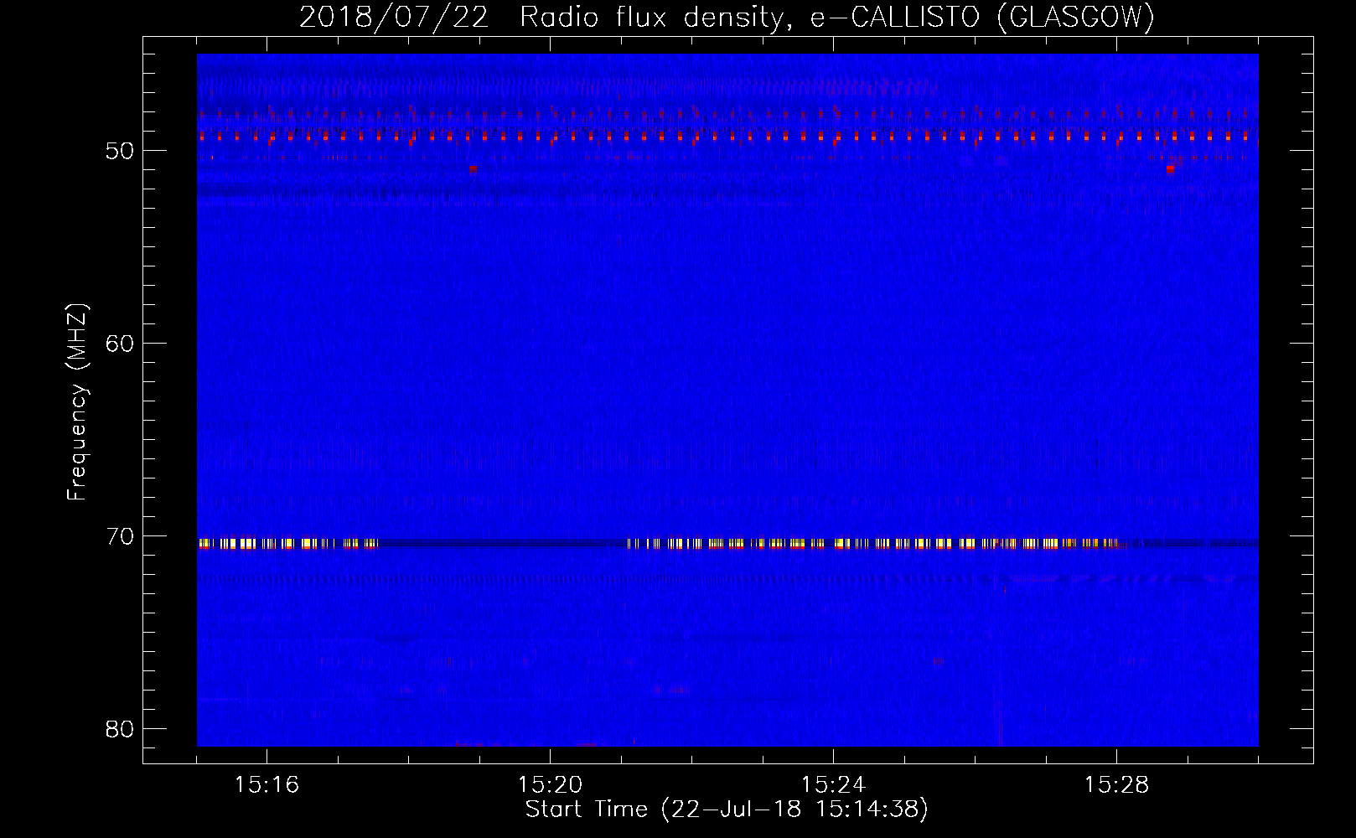
Task: Click the 15:16 time tick label
Action: (267, 785)
